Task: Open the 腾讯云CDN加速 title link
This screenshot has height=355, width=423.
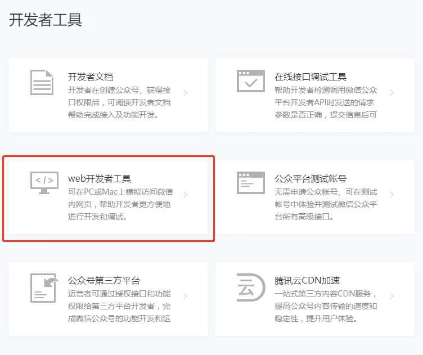Action: click(x=307, y=281)
